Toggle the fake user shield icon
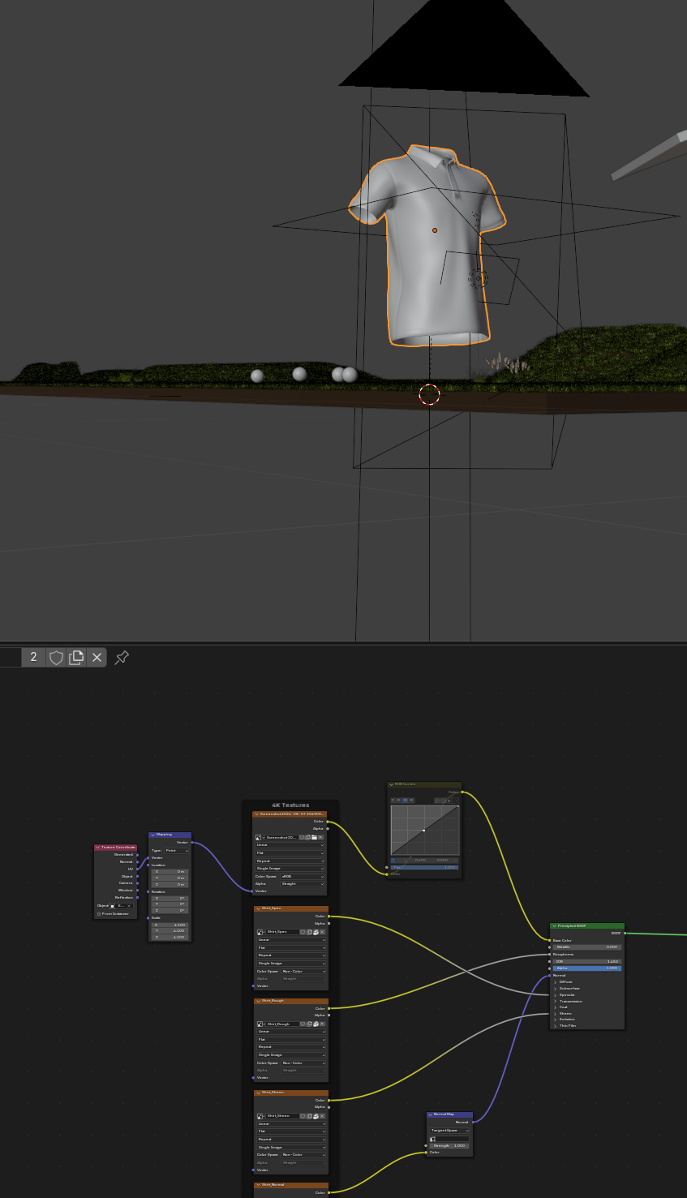The image size is (687, 1198). point(56,657)
